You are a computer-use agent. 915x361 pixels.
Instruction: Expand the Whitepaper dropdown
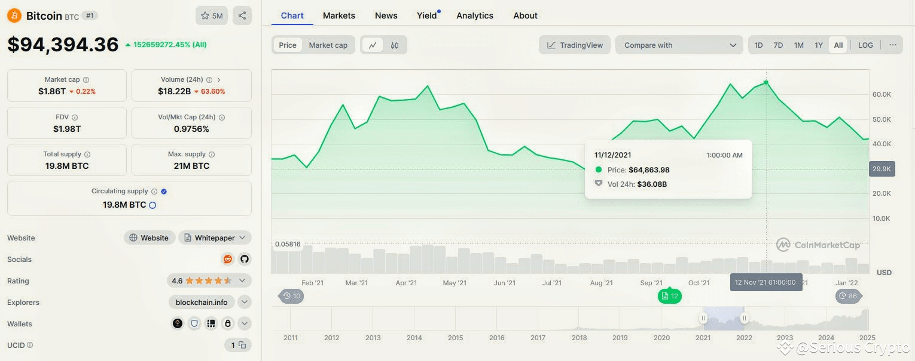click(x=215, y=237)
